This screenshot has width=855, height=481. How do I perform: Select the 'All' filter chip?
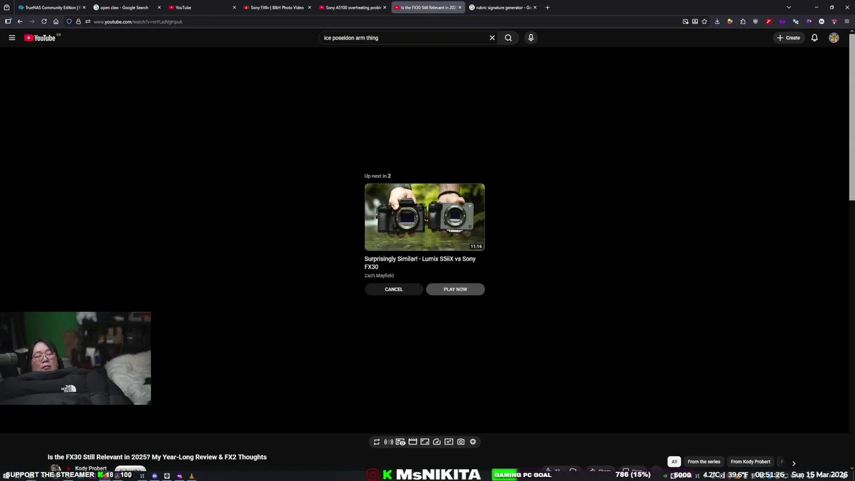674,462
